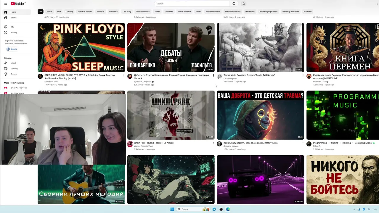Viewport: 379px width, 213px height.
Task: Select the Carl Jung chip
Action: pos(127,12)
